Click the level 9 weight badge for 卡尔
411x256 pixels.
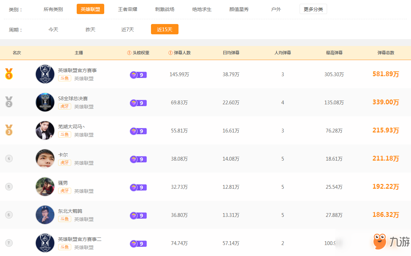138,159
